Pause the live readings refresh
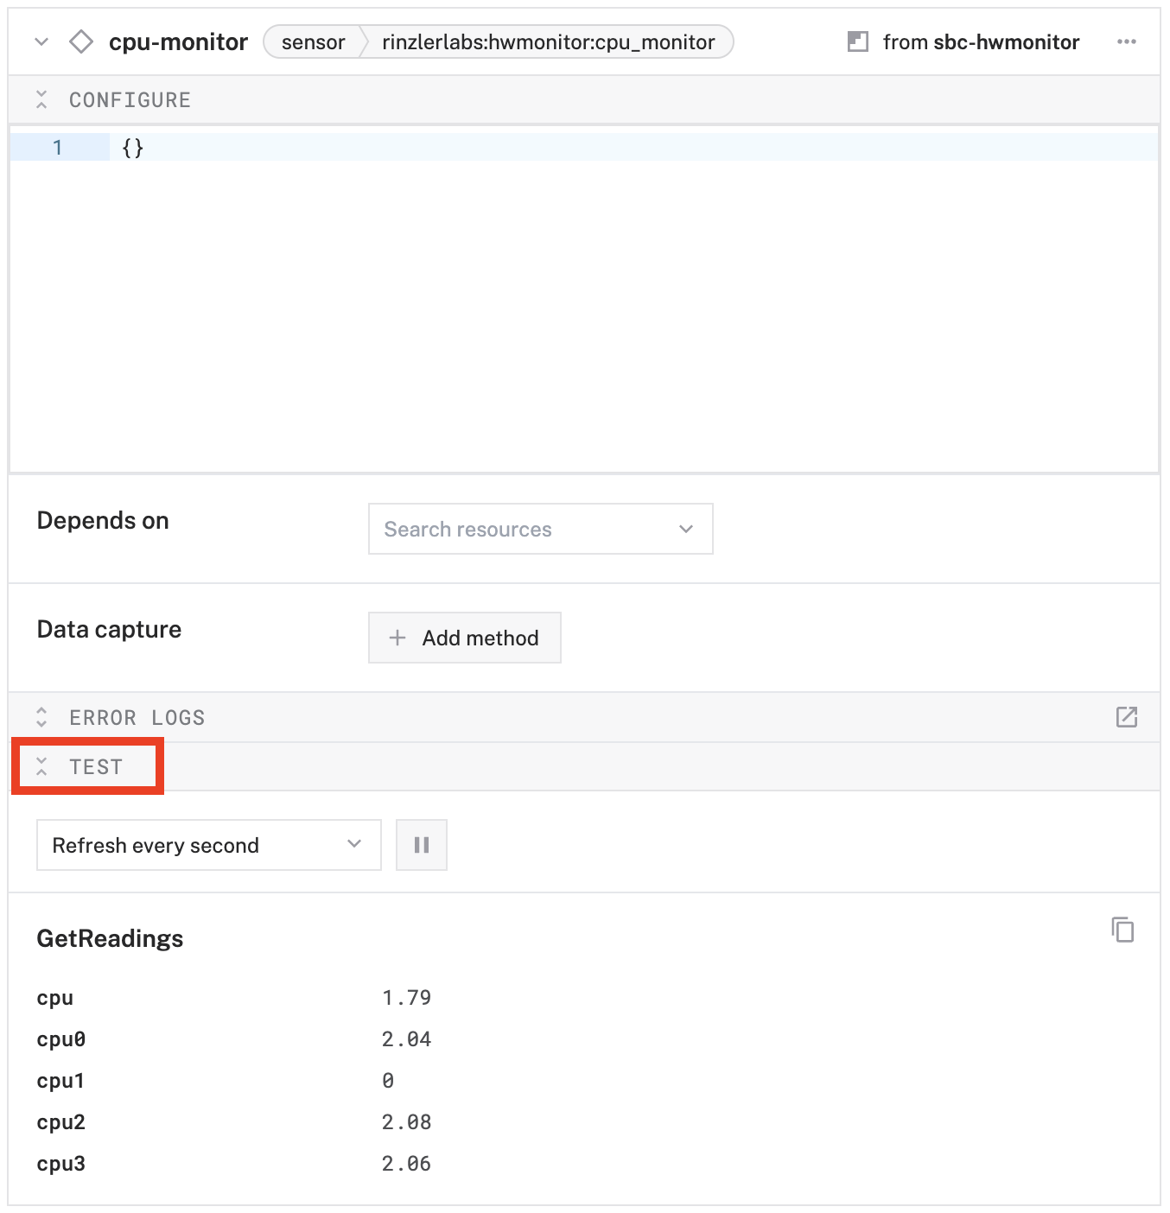This screenshot has width=1170, height=1213. point(422,845)
